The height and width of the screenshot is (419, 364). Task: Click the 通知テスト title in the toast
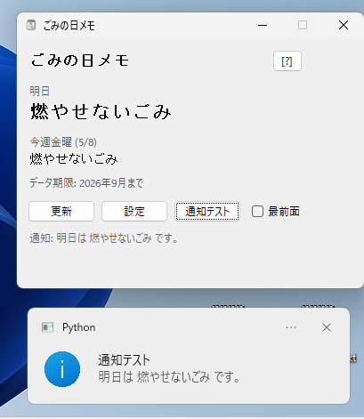pos(124,360)
